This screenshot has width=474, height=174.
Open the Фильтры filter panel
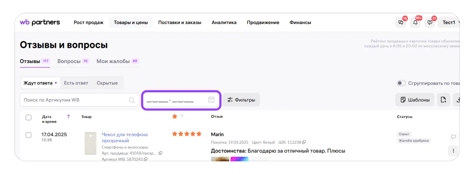241,100
